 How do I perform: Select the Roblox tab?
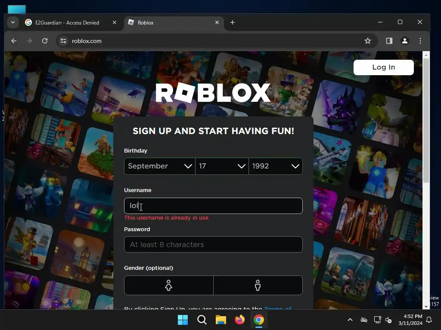[x=174, y=22]
